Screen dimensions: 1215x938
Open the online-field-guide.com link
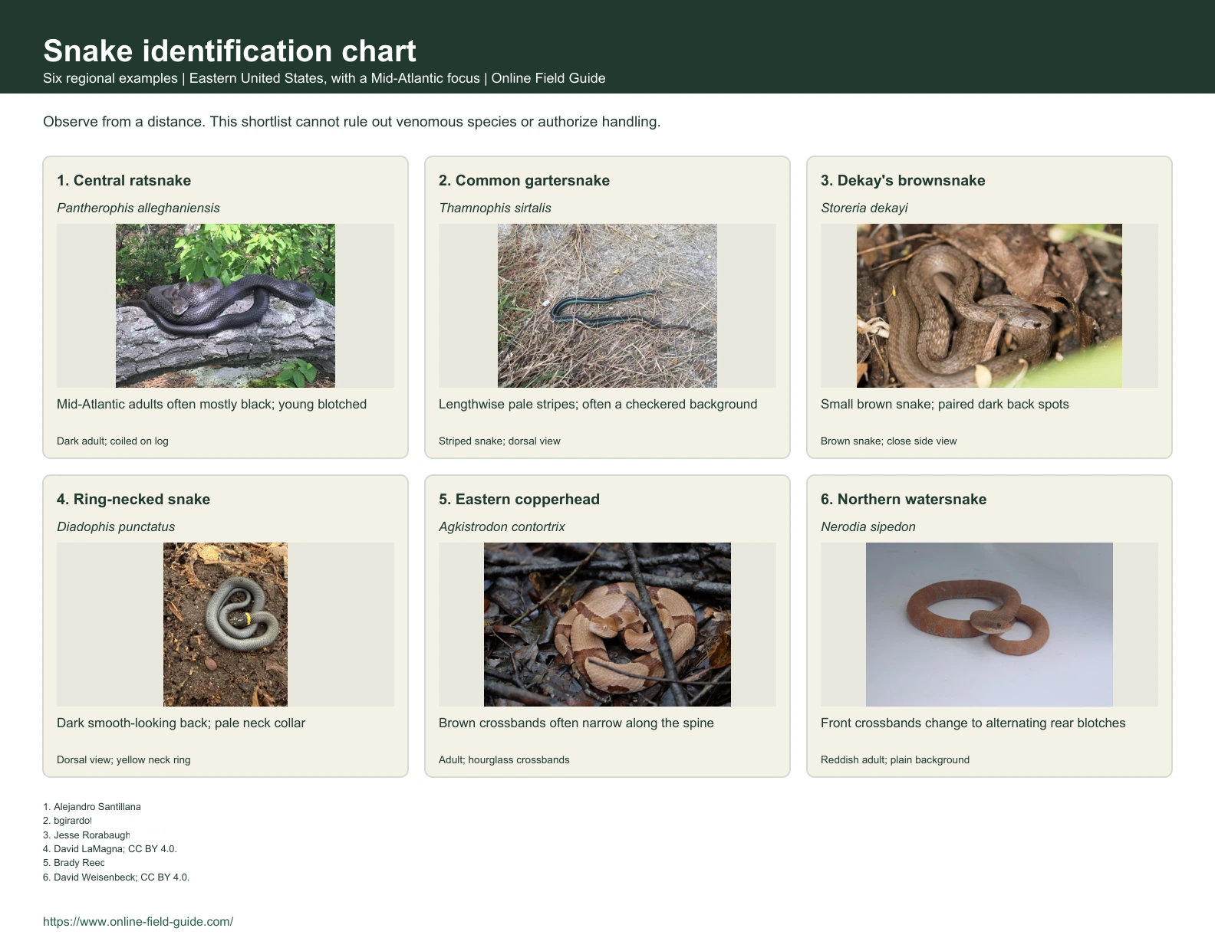(138, 921)
